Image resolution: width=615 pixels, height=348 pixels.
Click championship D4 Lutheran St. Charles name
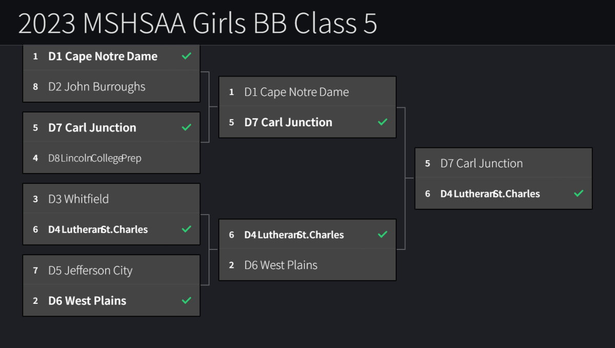click(x=490, y=194)
